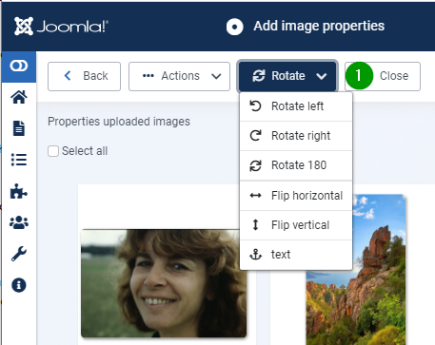Click 'Add image properties' page title
This screenshot has height=345, width=435.
point(319,26)
